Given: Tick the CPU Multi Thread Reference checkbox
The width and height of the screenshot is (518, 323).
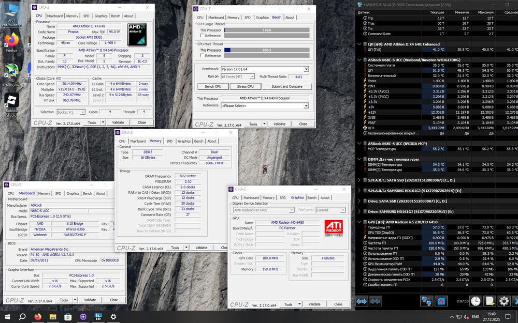Looking at the screenshot, I should click(202, 56).
